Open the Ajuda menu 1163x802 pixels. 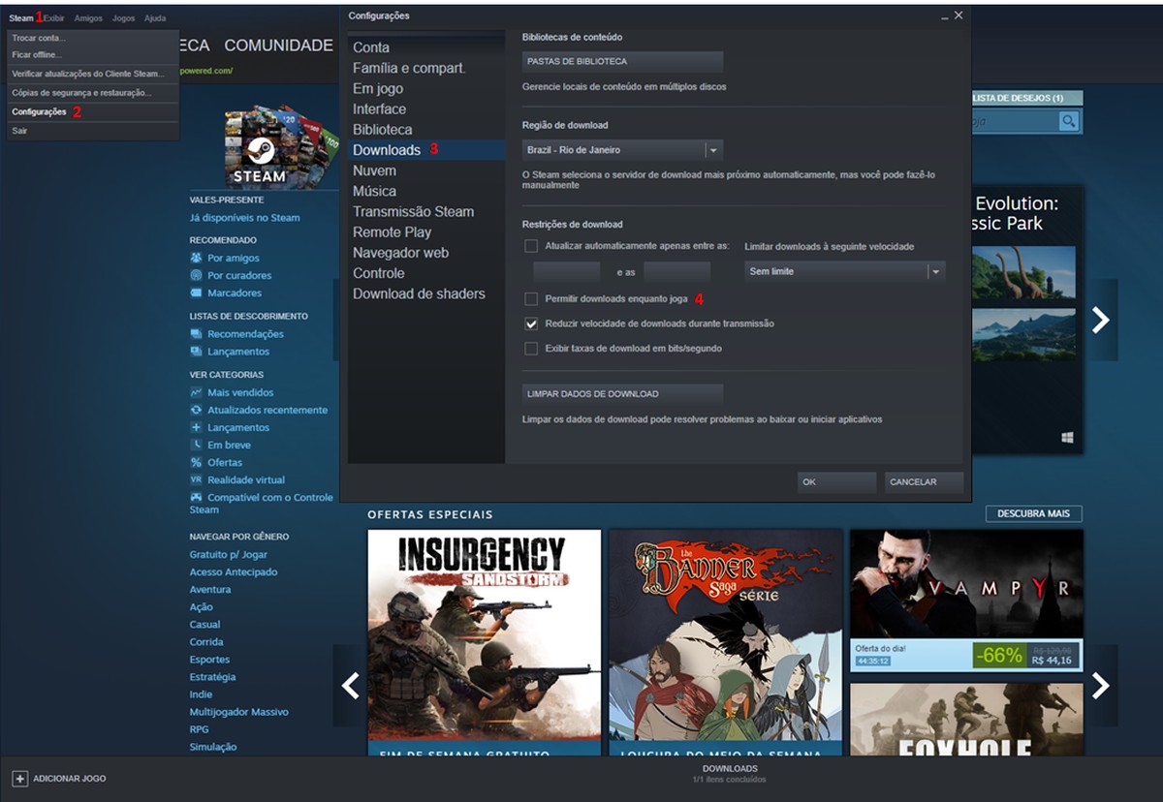[x=155, y=18]
